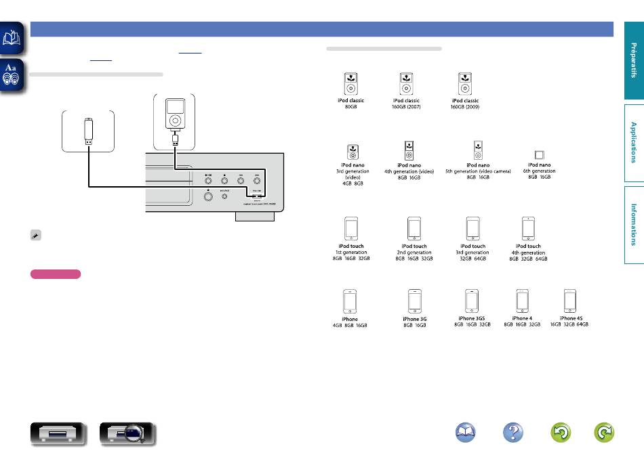
Task: Select the original iPhone icon
Action: (350, 301)
